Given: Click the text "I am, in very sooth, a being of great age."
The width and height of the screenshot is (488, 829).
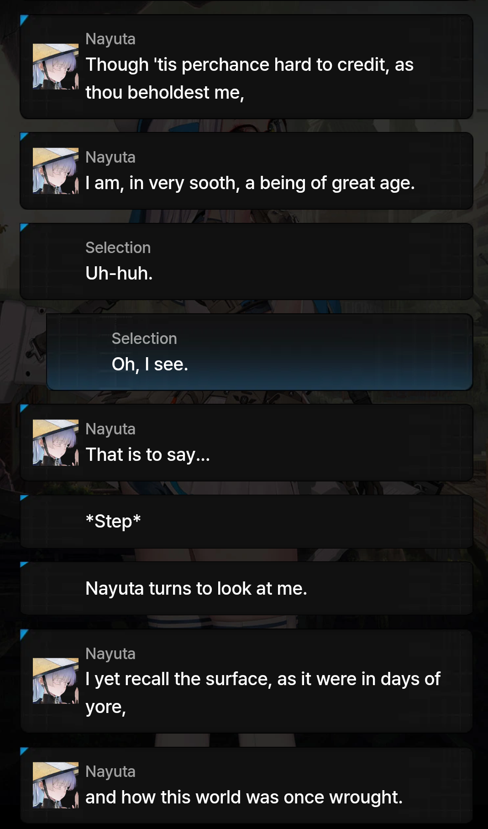Looking at the screenshot, I should 250,183.
